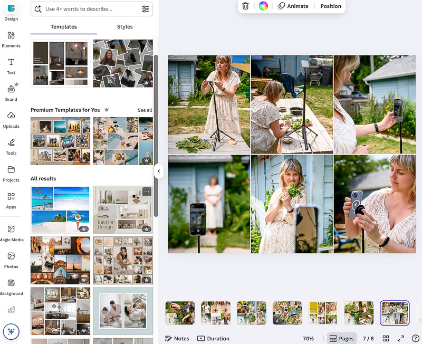Click the Animate button

293,6
